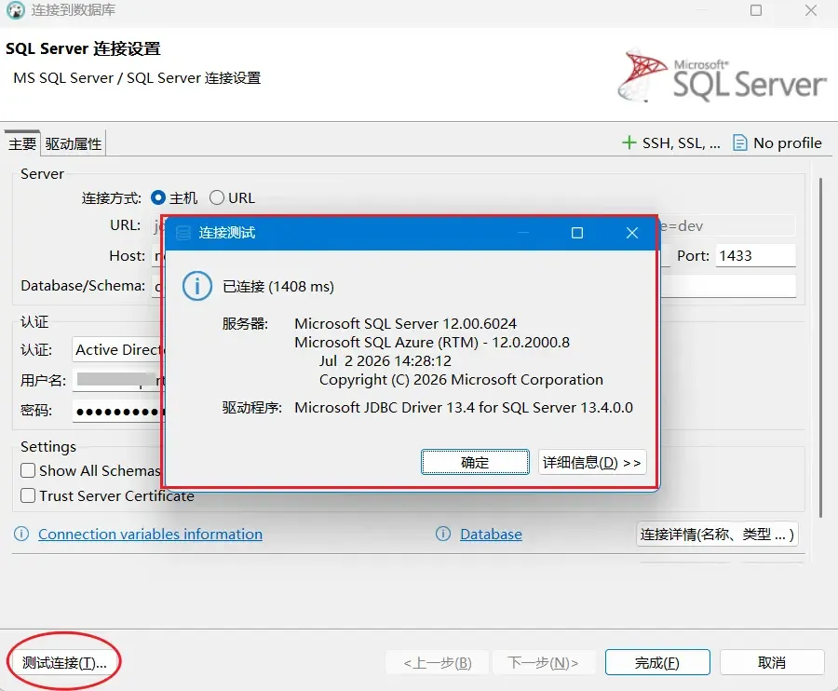Image resolution: width=838 pixels, height=691 pixels.
Task: Click the Database/Schema field's right portion
Action: click(x=728, y=286)
